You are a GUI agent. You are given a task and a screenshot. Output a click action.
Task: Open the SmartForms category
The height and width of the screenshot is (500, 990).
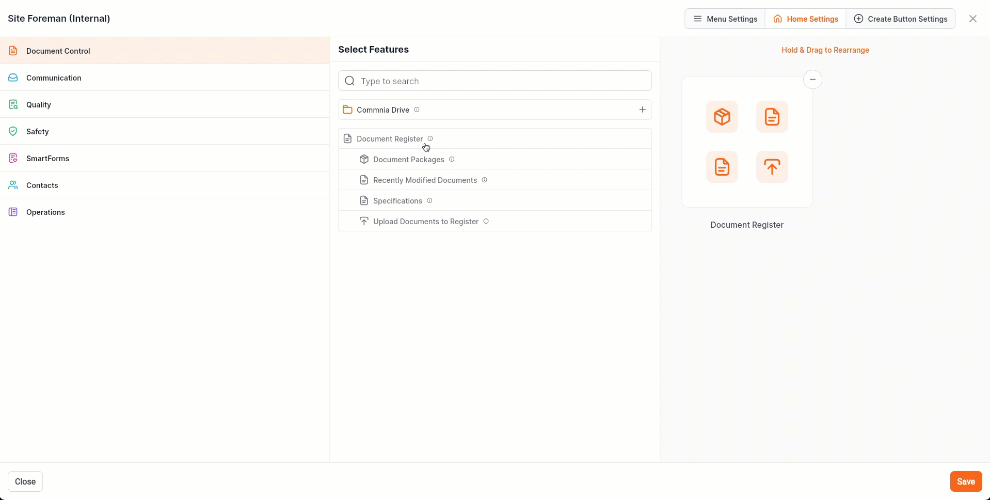47,159
